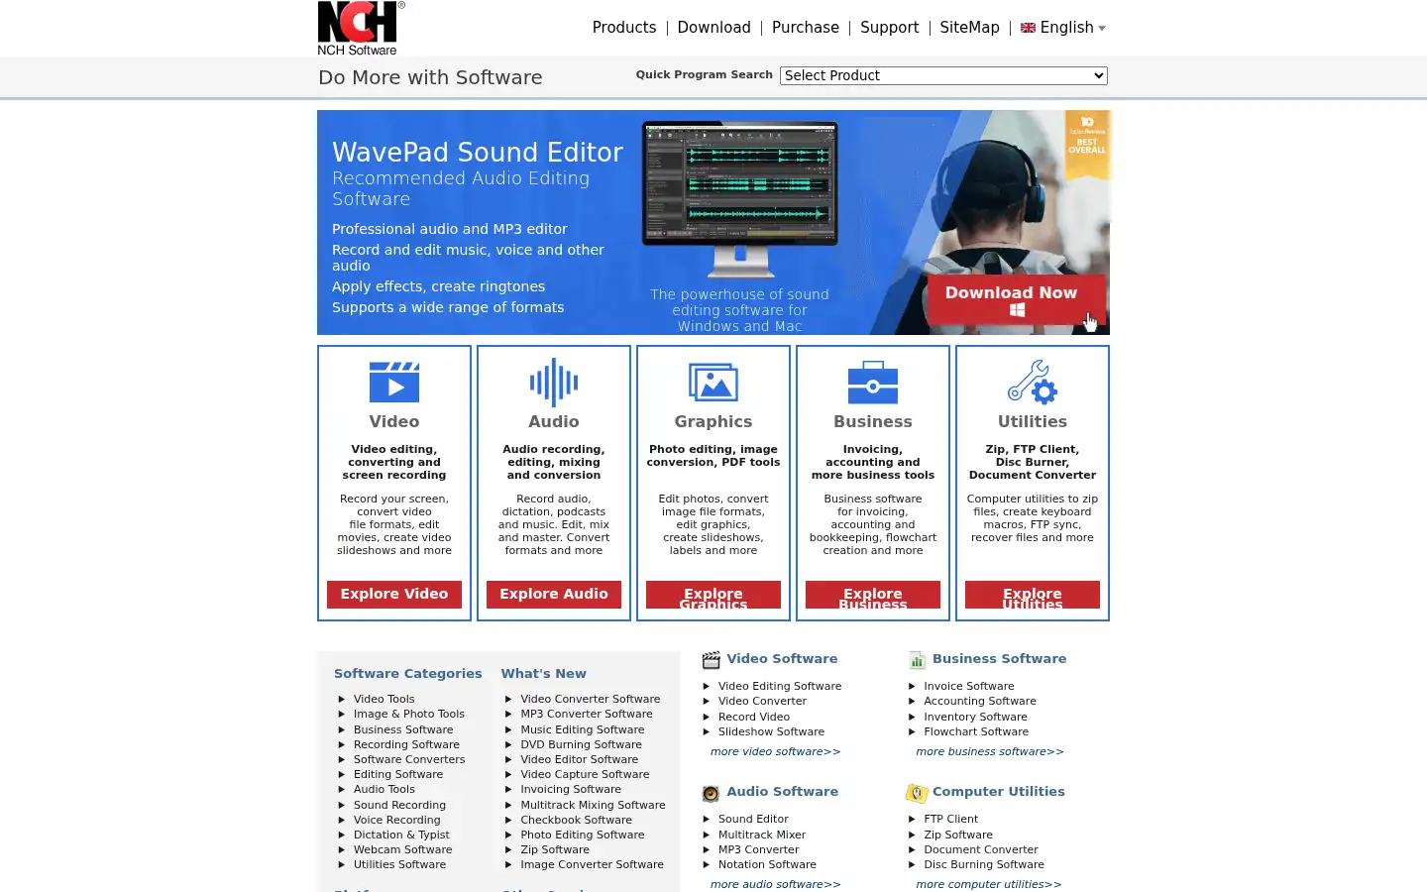This screenshot has height=892, width=1427.
Task: Click the Audio Software speaker icon
Action: [711, 793]
